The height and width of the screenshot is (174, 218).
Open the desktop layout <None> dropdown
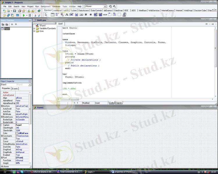pos(105,6)
